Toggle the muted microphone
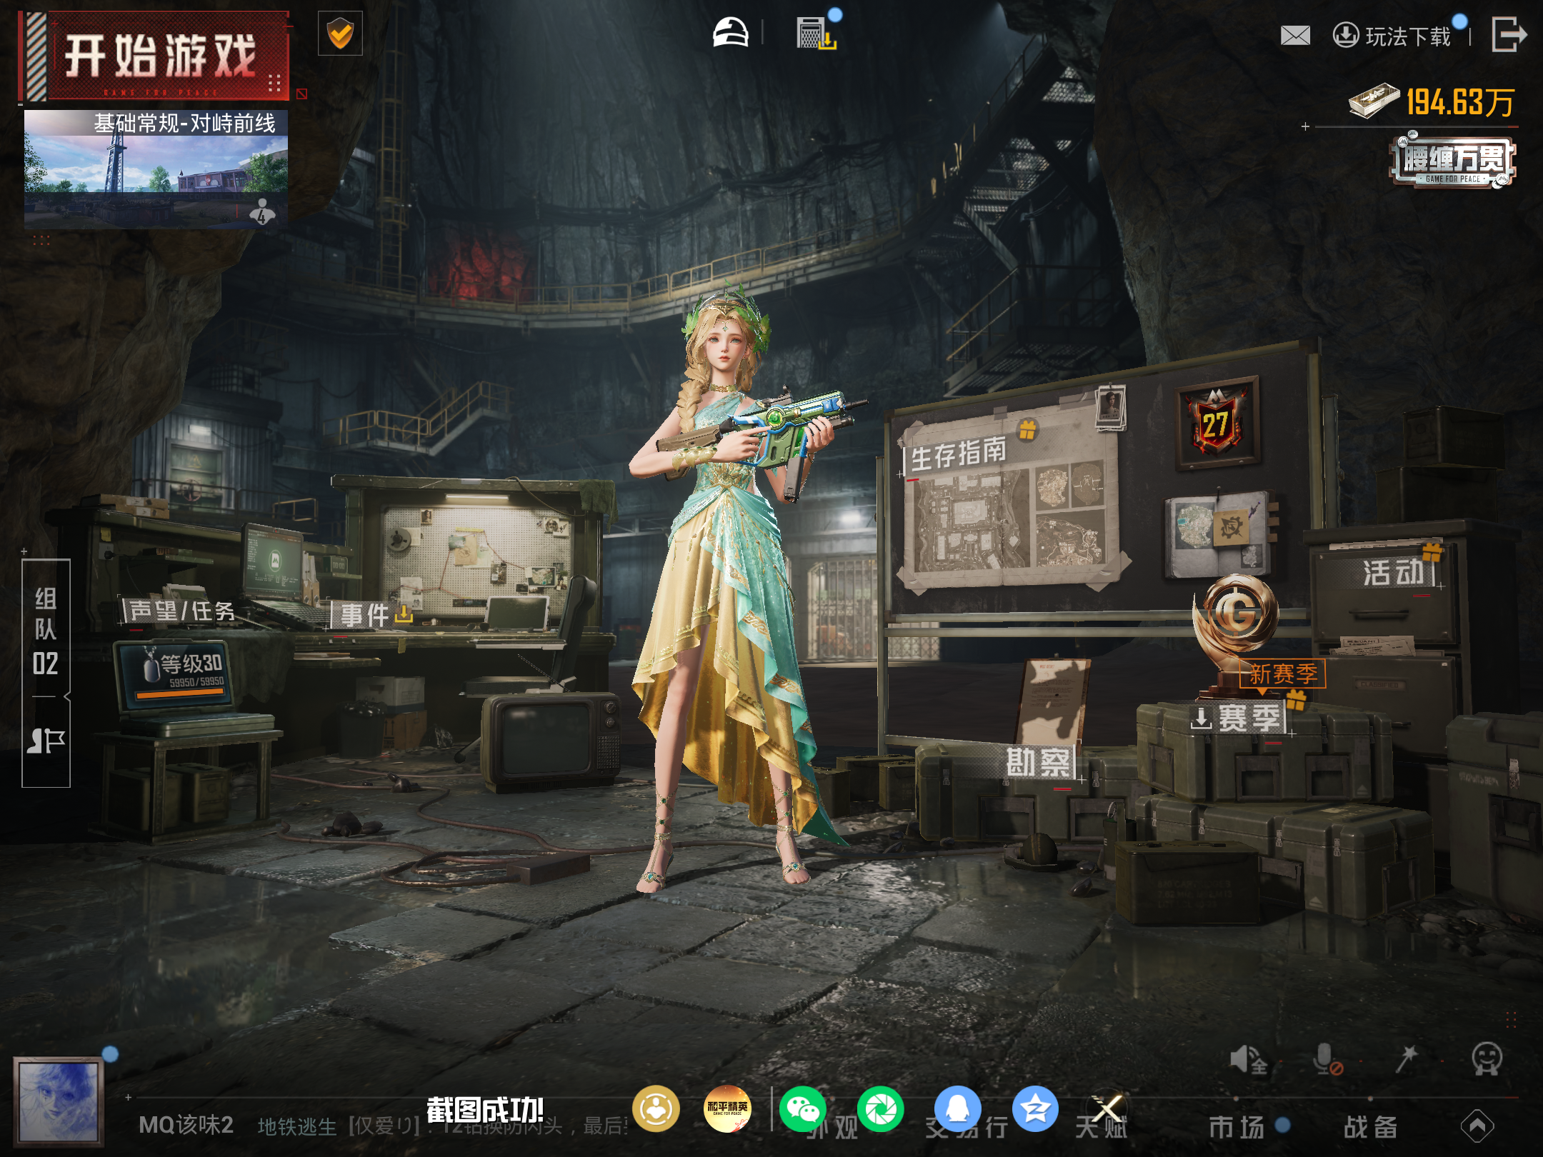Image resolution: width=1543 pixels, height=1157 pixels. tap(1327, 1059)
